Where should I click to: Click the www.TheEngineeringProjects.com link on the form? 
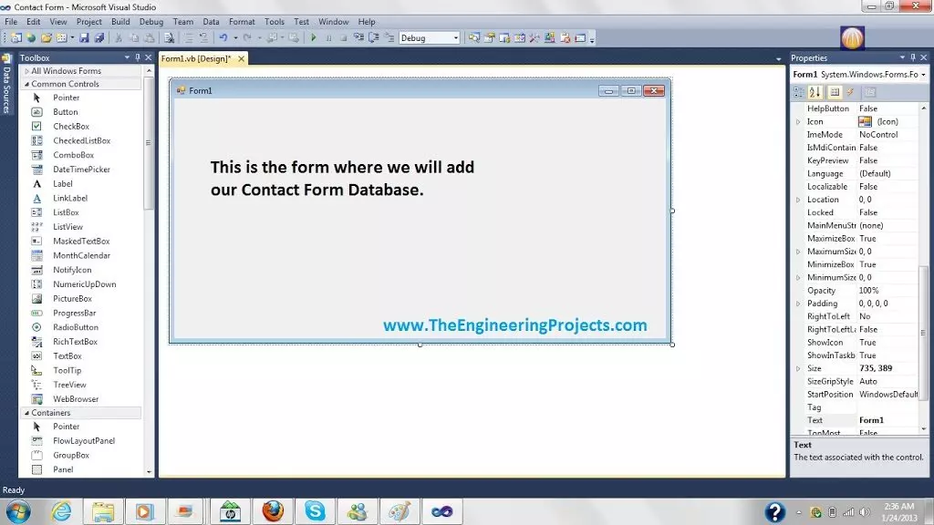tap(516, 324)
